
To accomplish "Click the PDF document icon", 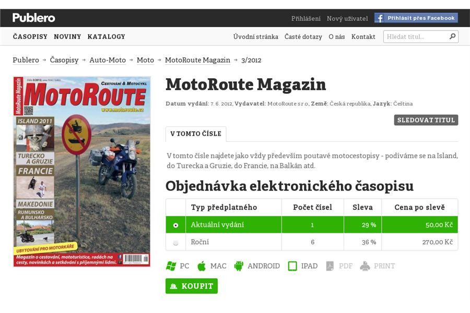I will click(330, 266).
